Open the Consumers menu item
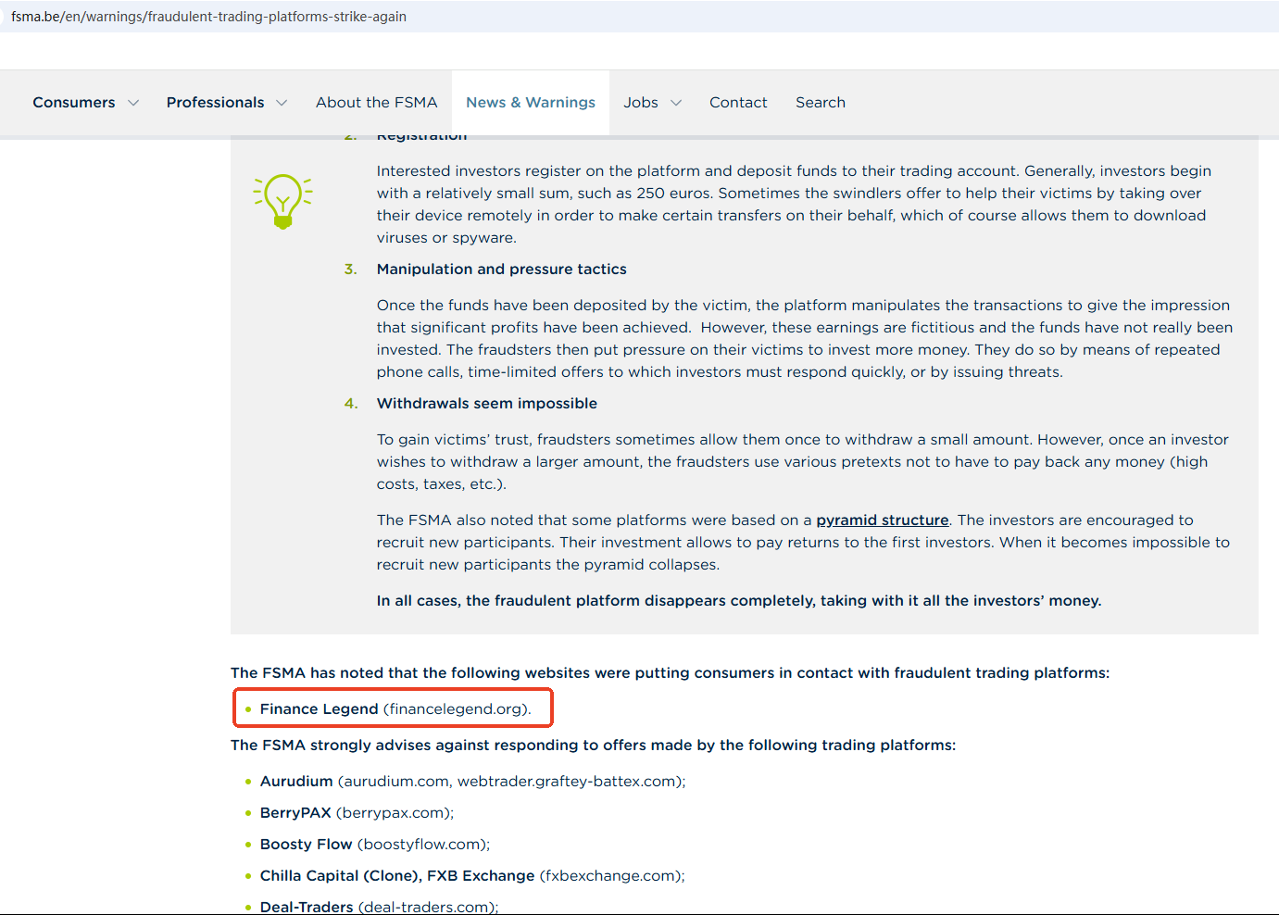Image resolution: width=1279 pixels, height=915 pixels. click(74, 103)
